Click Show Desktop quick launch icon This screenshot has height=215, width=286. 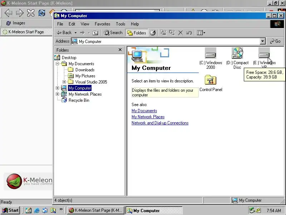tap(29, 210)
